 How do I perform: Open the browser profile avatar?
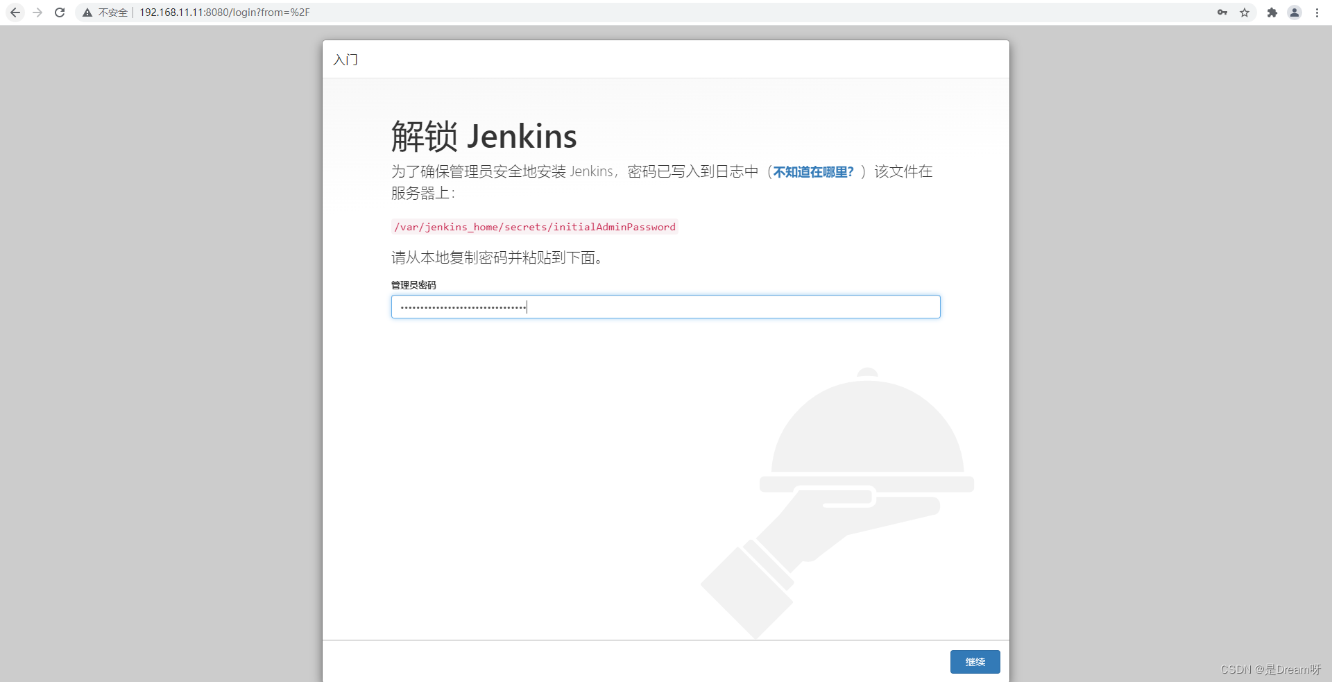click(1295, 12)
